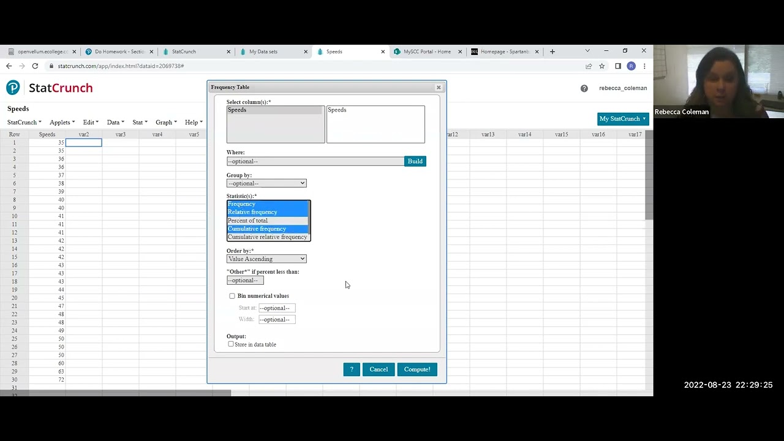Open the Graph menu
This screenshot has width=784, height=441.
[166, 123]
